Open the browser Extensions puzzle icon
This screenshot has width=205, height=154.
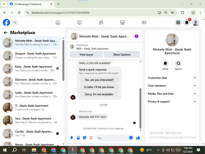[x=182, y=13]
